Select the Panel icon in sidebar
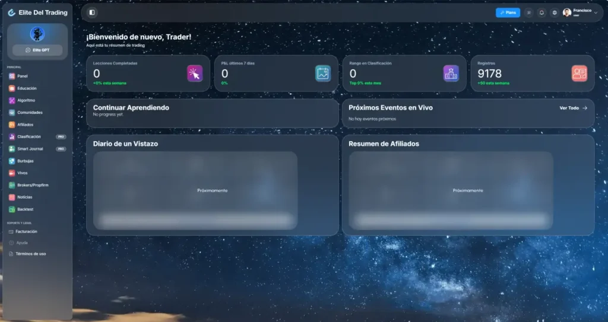Screen dimensions: 608x322 click(x=12, y=76)
